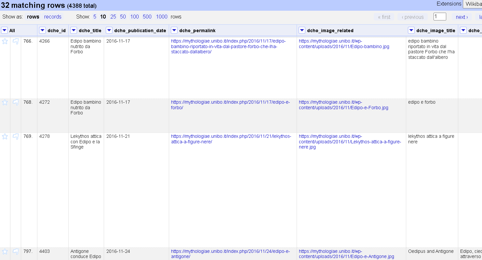Star row 769 with the Lekythos record
The height and width of the screenshot is (260, 482).
tap(5, 136)
